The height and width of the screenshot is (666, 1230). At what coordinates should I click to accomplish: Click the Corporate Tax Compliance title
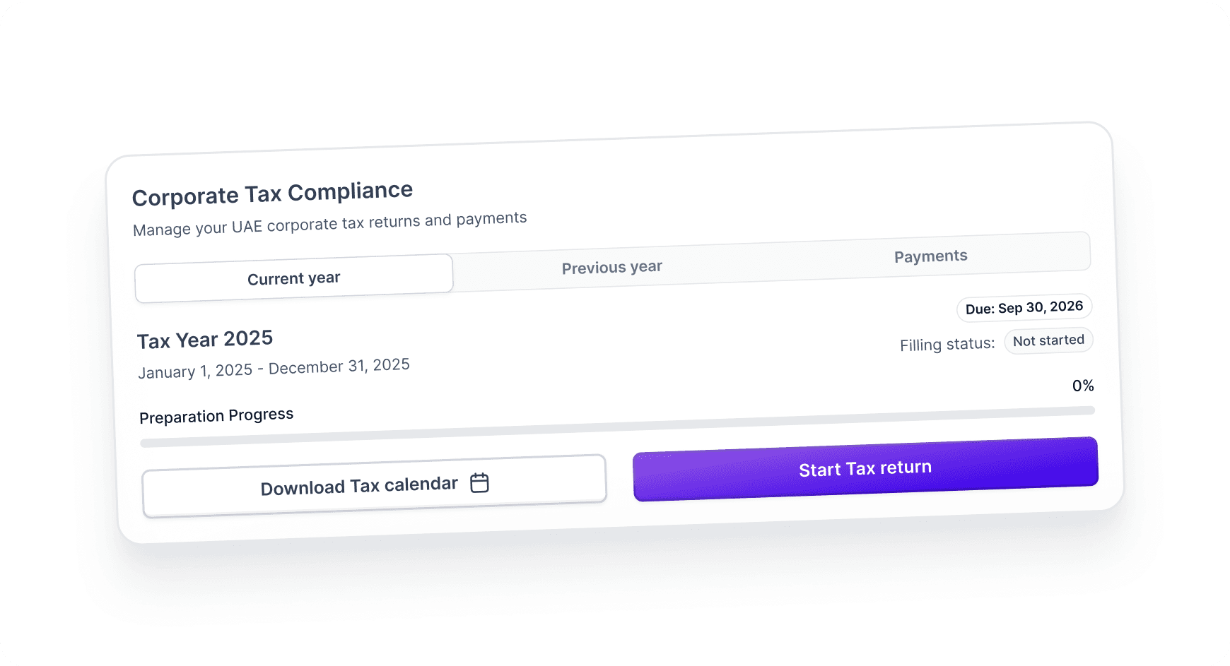[x=272, y=194]
